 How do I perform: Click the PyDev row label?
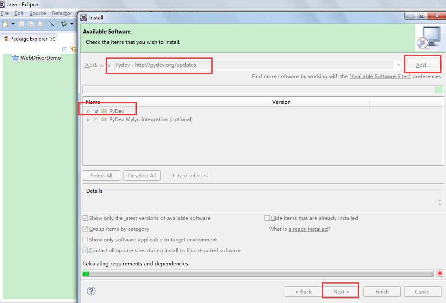click(x=116, y=111)
